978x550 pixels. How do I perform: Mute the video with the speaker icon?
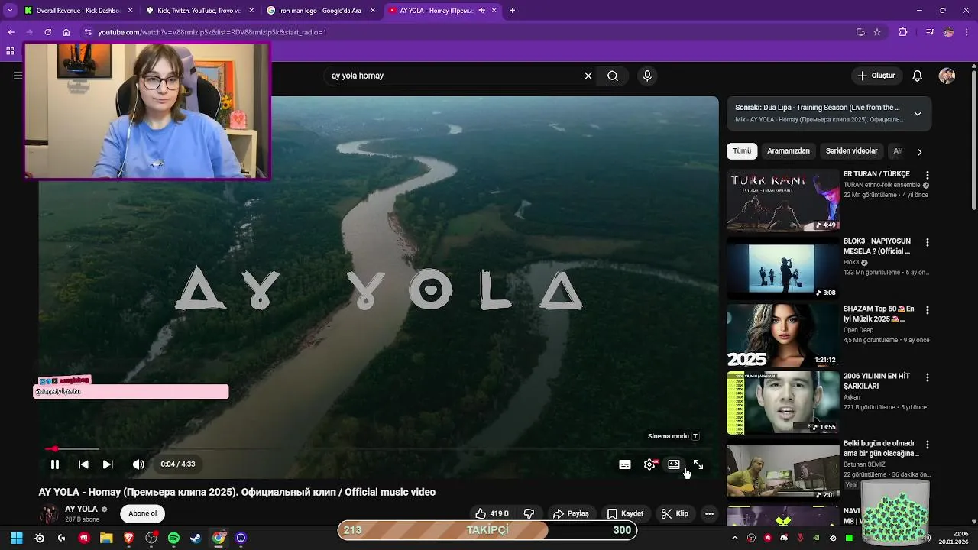[x=138, y=464]
